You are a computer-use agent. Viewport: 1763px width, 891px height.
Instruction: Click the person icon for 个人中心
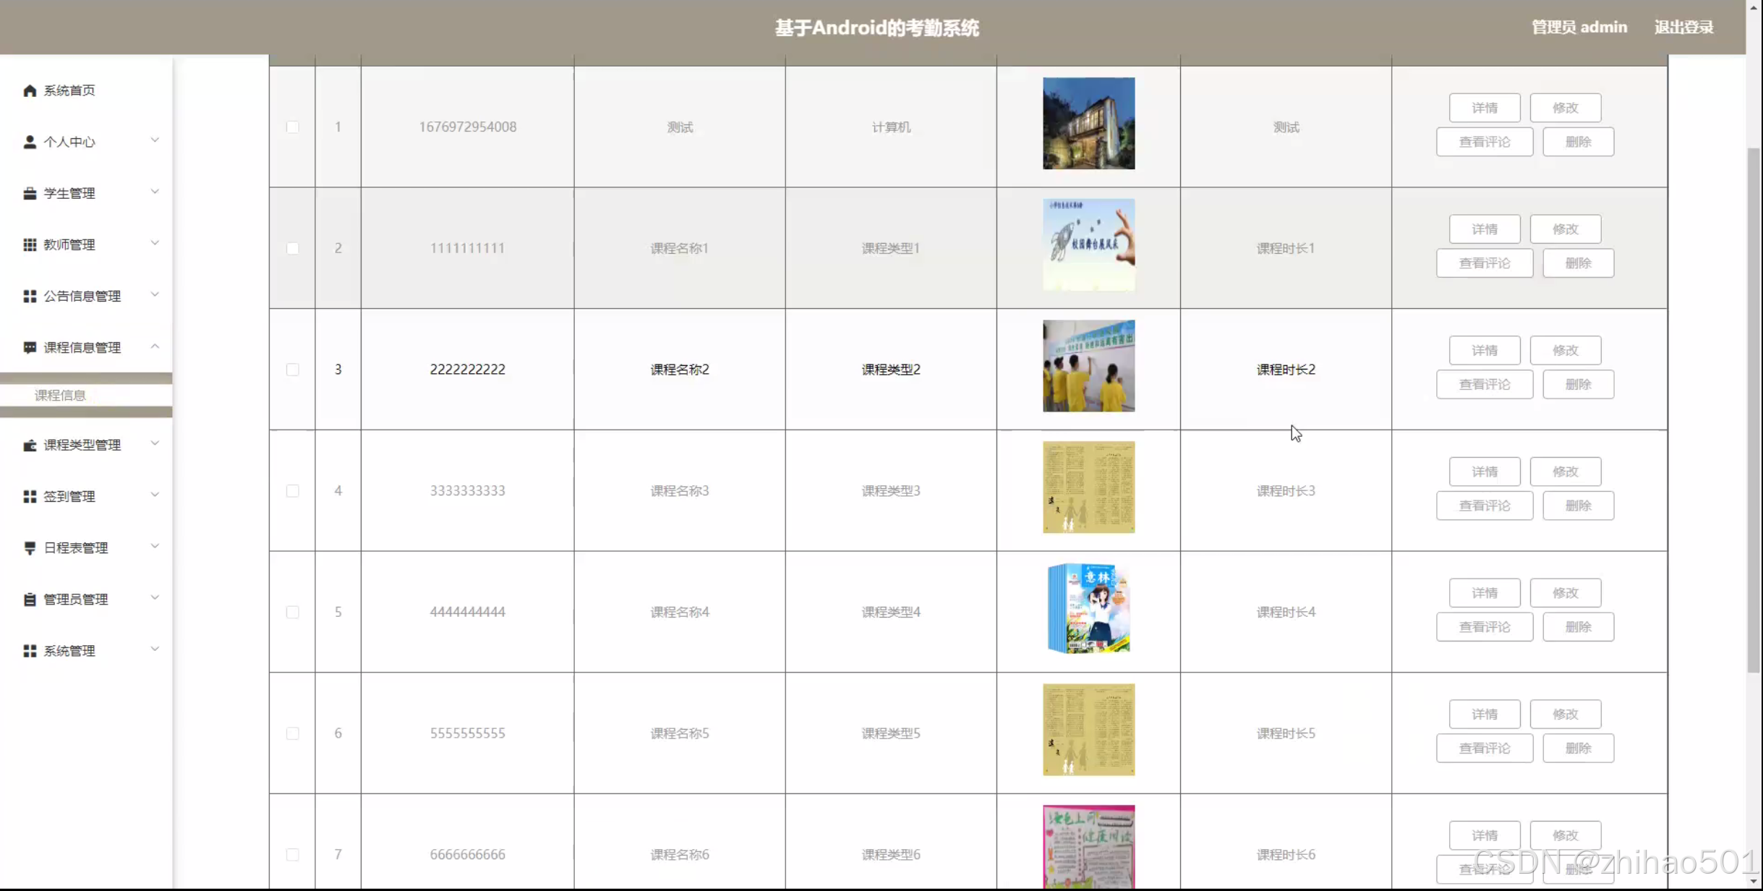point(30,142)
